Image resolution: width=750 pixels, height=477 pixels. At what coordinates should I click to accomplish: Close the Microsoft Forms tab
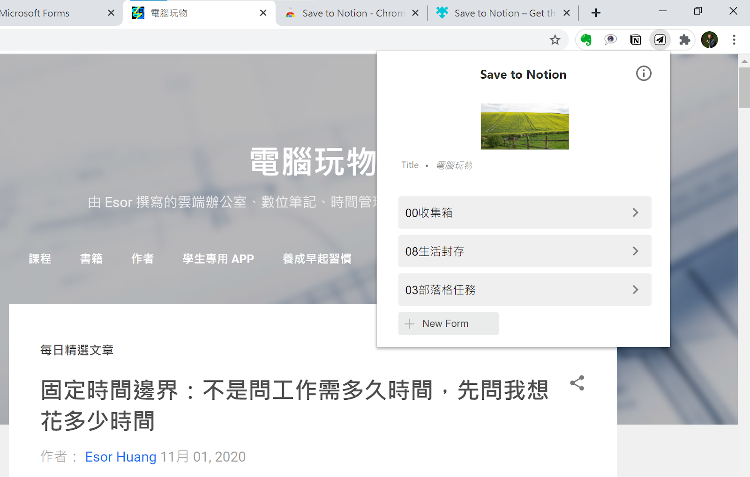111,13
